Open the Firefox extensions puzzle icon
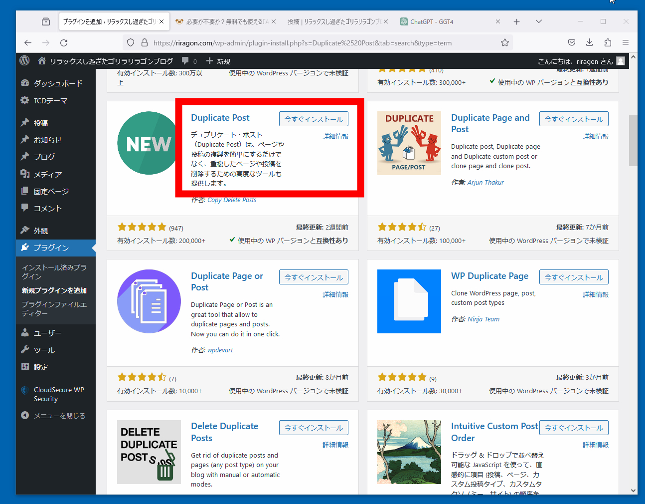 (607, 43)
